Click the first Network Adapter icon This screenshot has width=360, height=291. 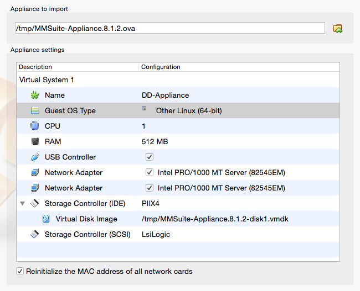click(34, 173)
